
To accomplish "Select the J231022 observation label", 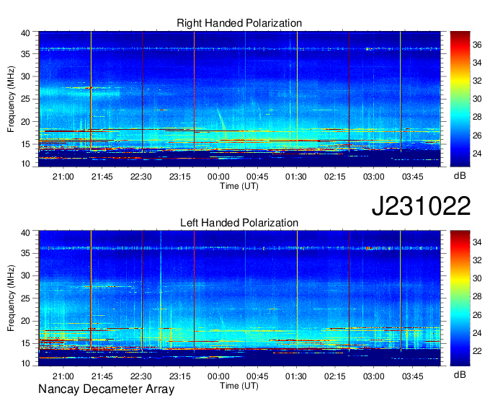I will (x=421, y=206).
